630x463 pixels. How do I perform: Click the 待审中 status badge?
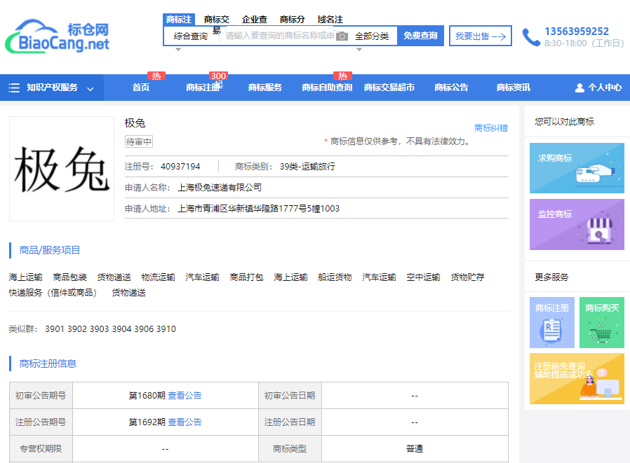tap(139, 141)
